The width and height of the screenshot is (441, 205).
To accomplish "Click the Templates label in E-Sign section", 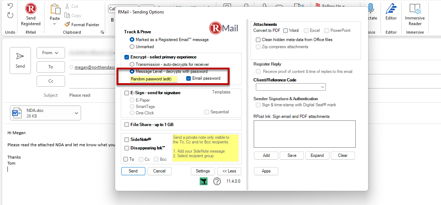I will click(221, 92).
